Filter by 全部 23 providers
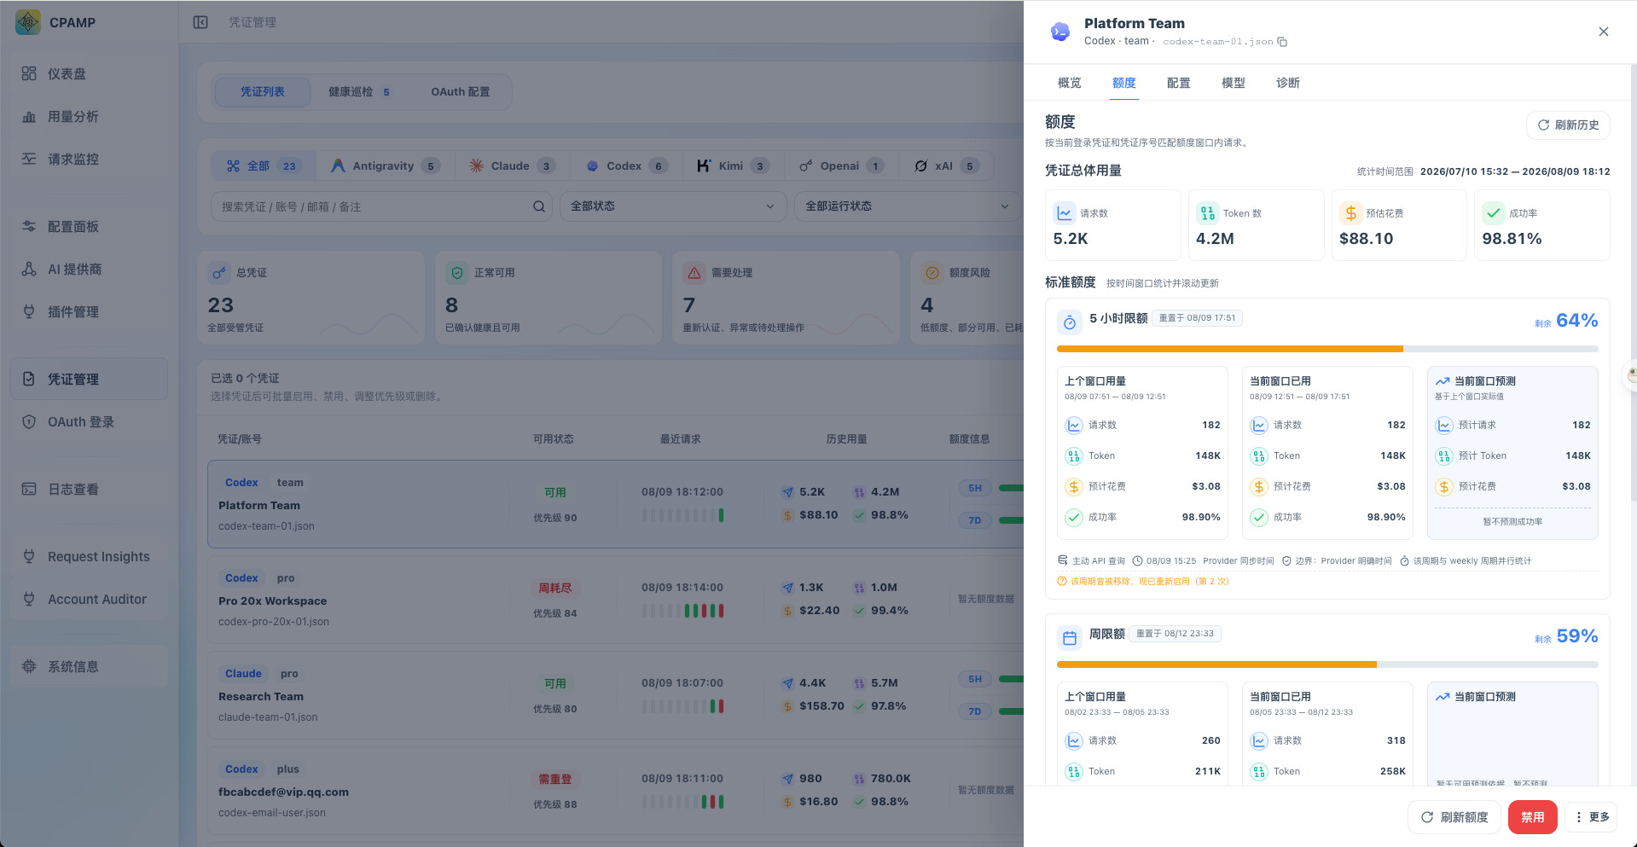This screenshot has width=1637, height=847. point(263,166)
